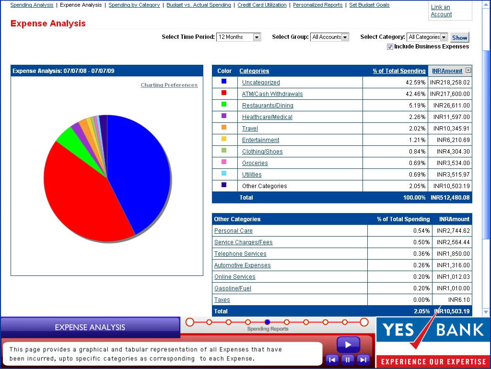The width and height of the screenshot is (491, 369).
Task: Open Budget vs. Actual Spending tab
Action: 199,5
